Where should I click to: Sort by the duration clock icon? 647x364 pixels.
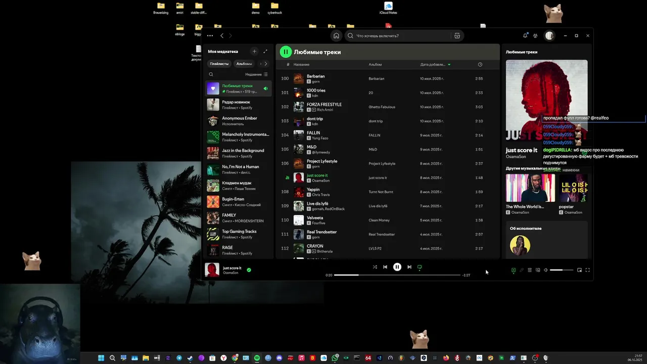[x=480, y=65]
